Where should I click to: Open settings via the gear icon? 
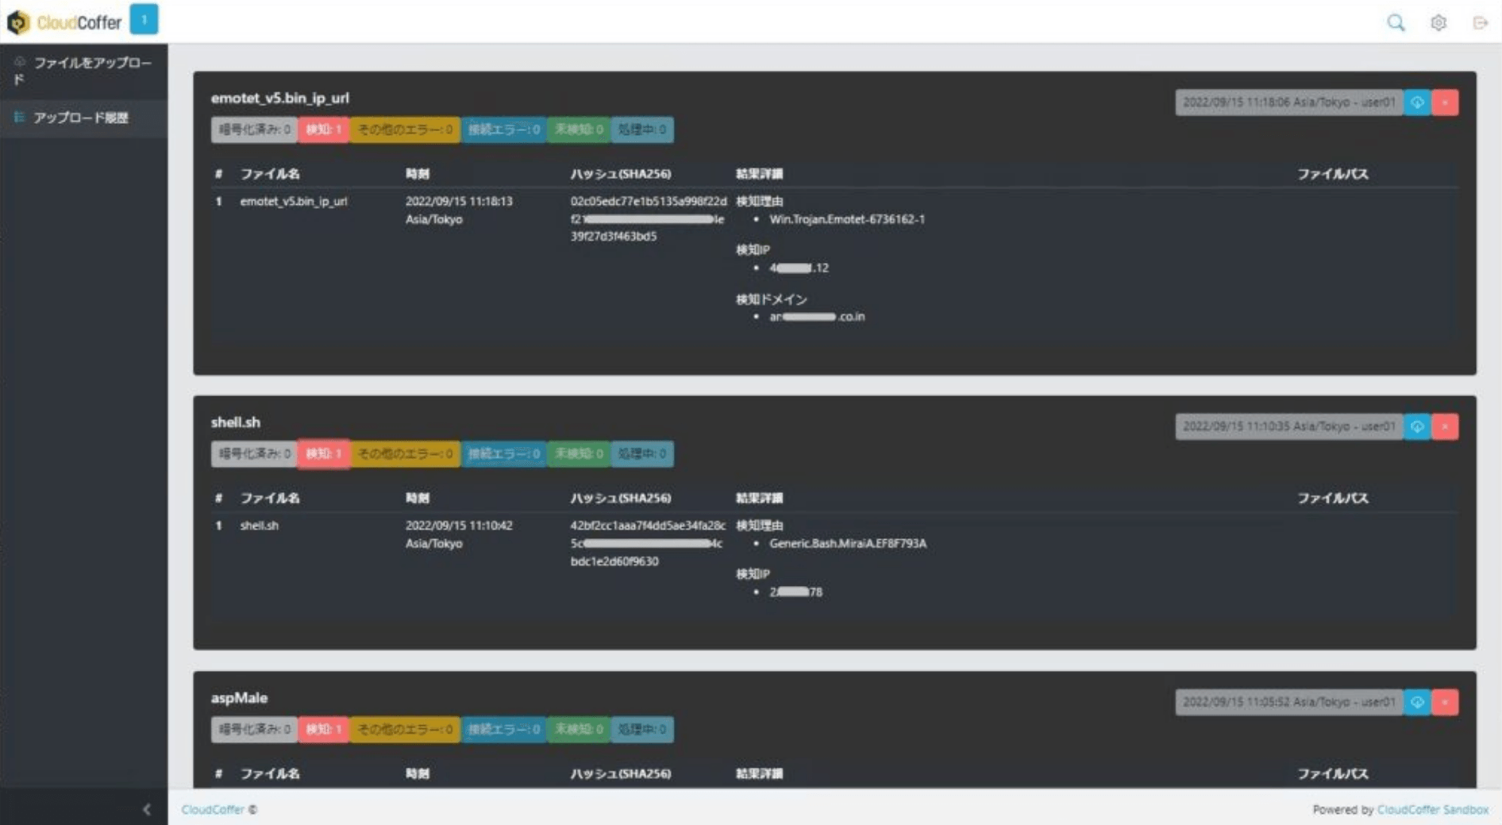(1438, 23)
